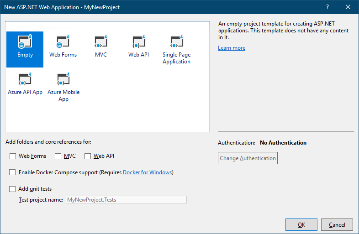Enable Docker Compose support checkbox
Viewport: 359px width, 234px height.
click(12, 172)
